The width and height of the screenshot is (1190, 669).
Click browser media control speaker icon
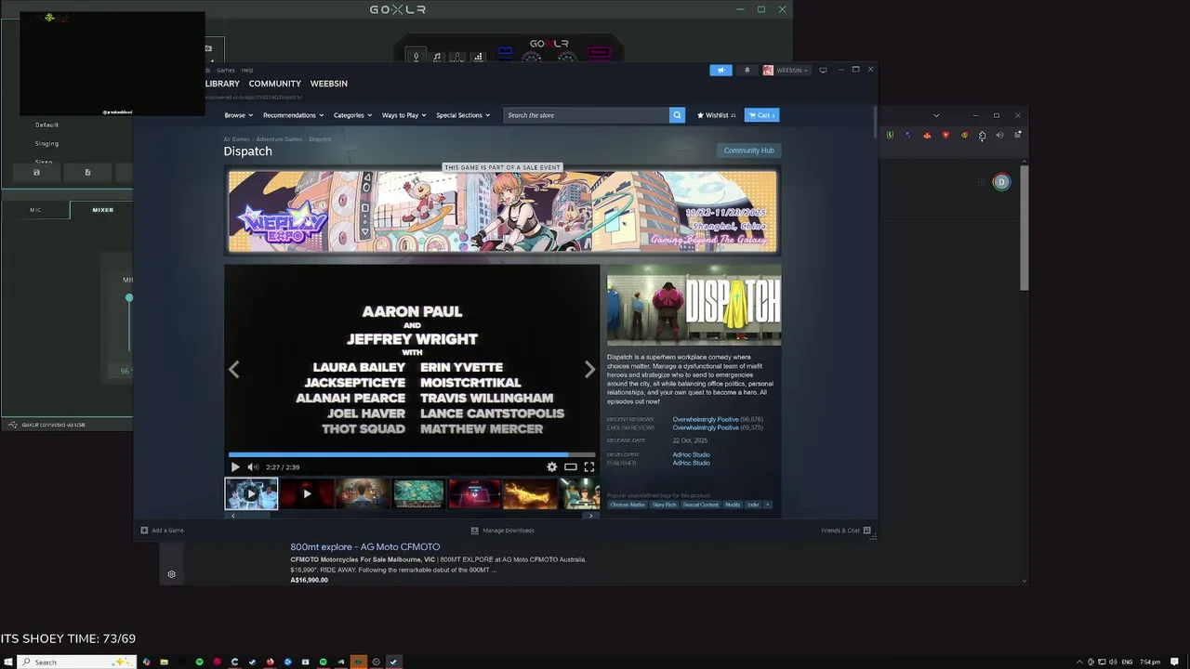[x=999, y=136]
